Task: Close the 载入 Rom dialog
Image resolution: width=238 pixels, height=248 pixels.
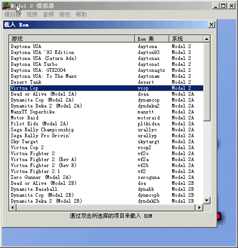Action: [211, 25]
